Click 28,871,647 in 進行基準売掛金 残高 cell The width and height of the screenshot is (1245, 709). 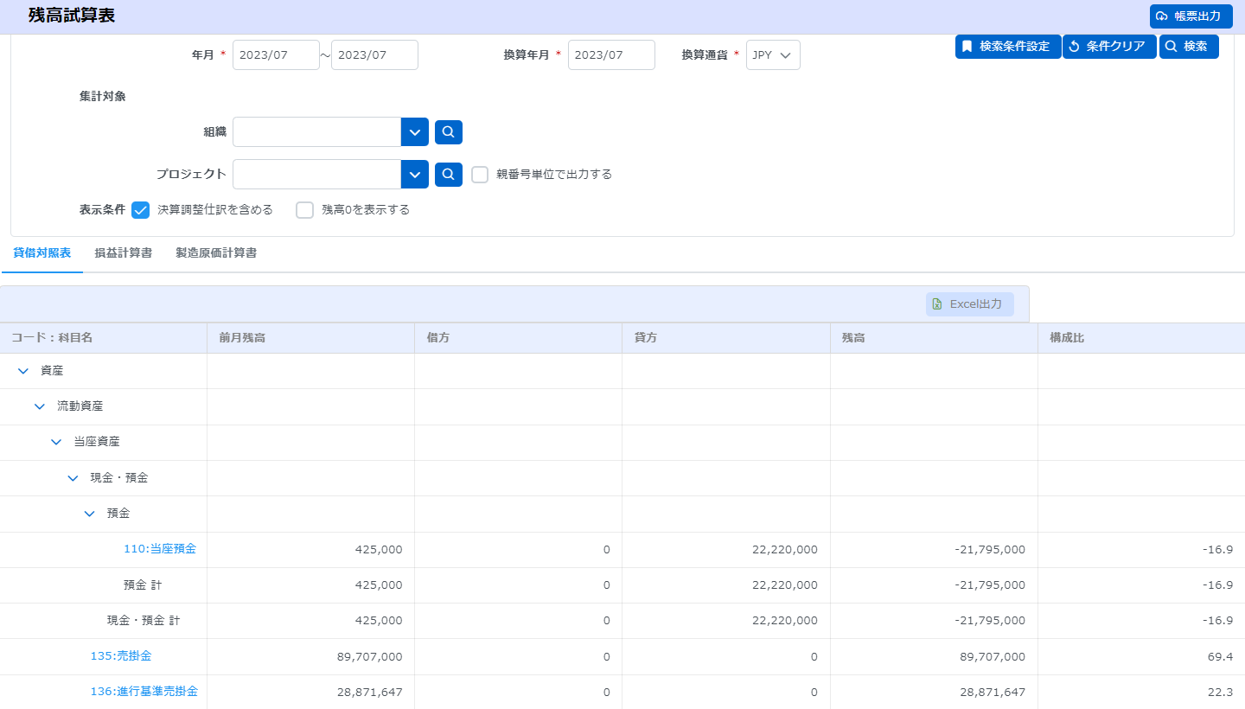993,693
